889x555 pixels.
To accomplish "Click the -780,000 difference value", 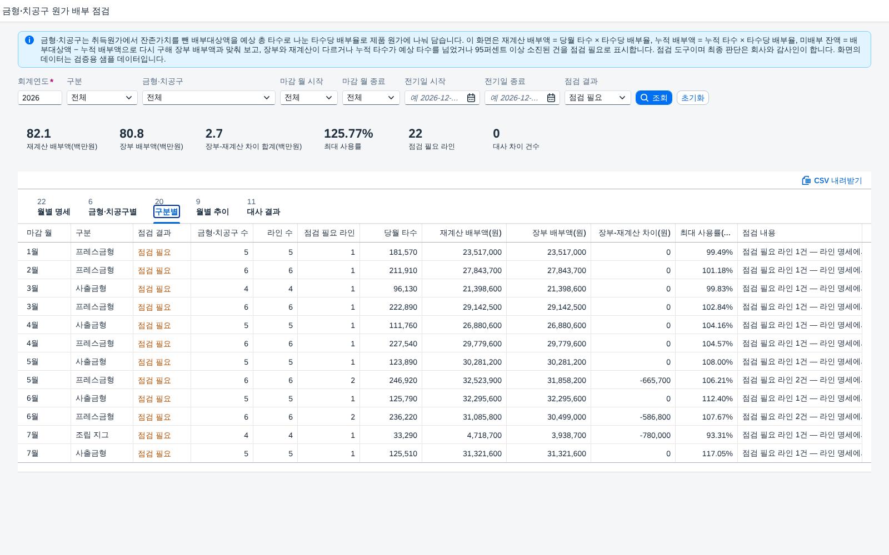I will coord(655,435).
